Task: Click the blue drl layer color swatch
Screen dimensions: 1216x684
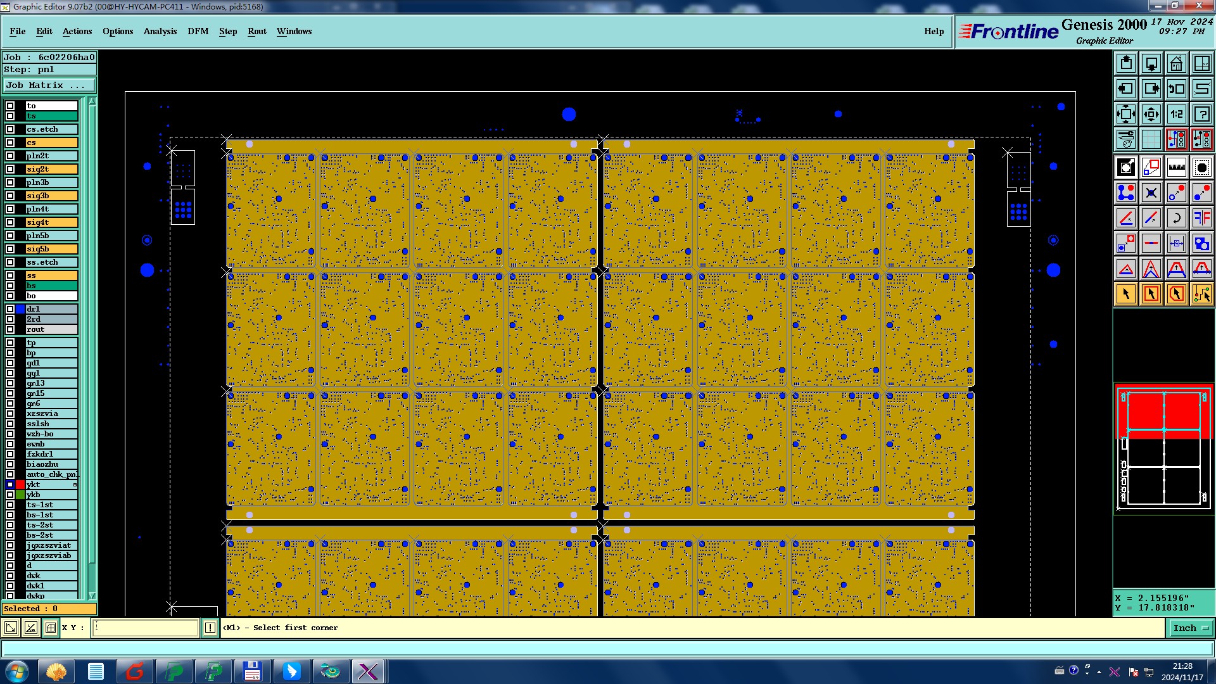Action: [x=20, y=309]
